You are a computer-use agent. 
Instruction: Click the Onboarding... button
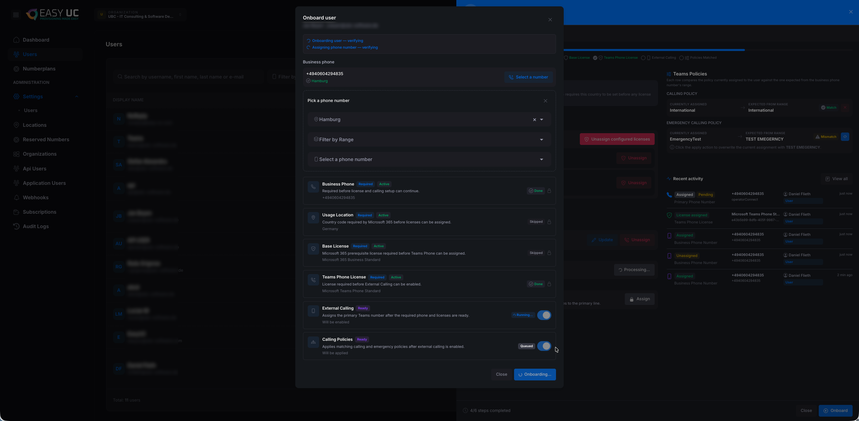[x=535, y=374]
